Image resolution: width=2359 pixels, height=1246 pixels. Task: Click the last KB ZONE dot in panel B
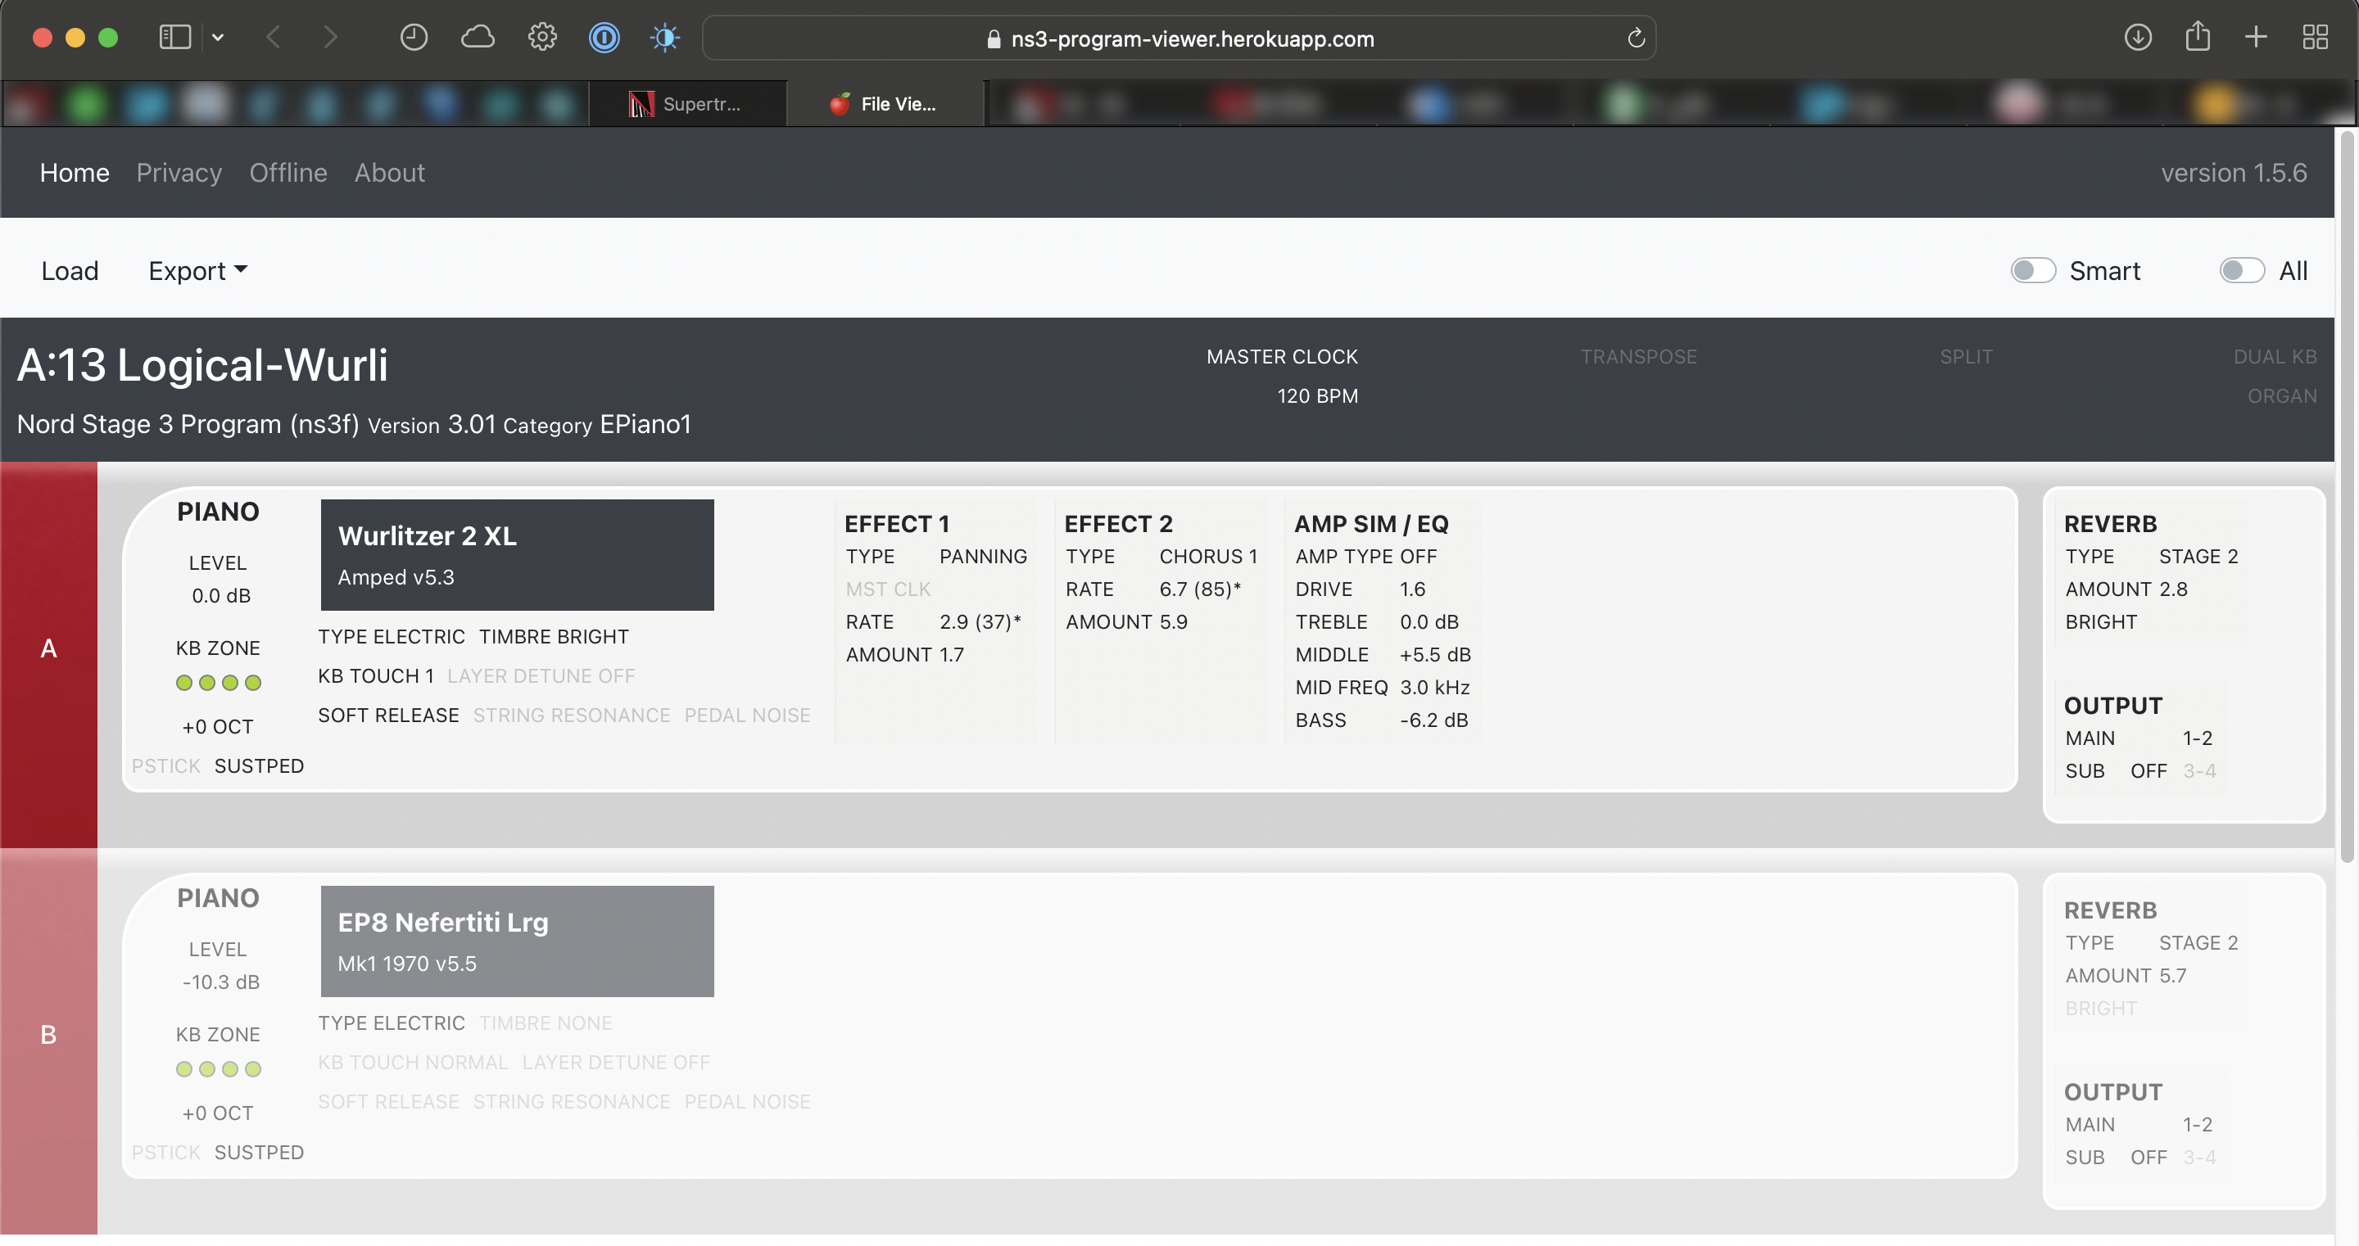(253, 1069)
